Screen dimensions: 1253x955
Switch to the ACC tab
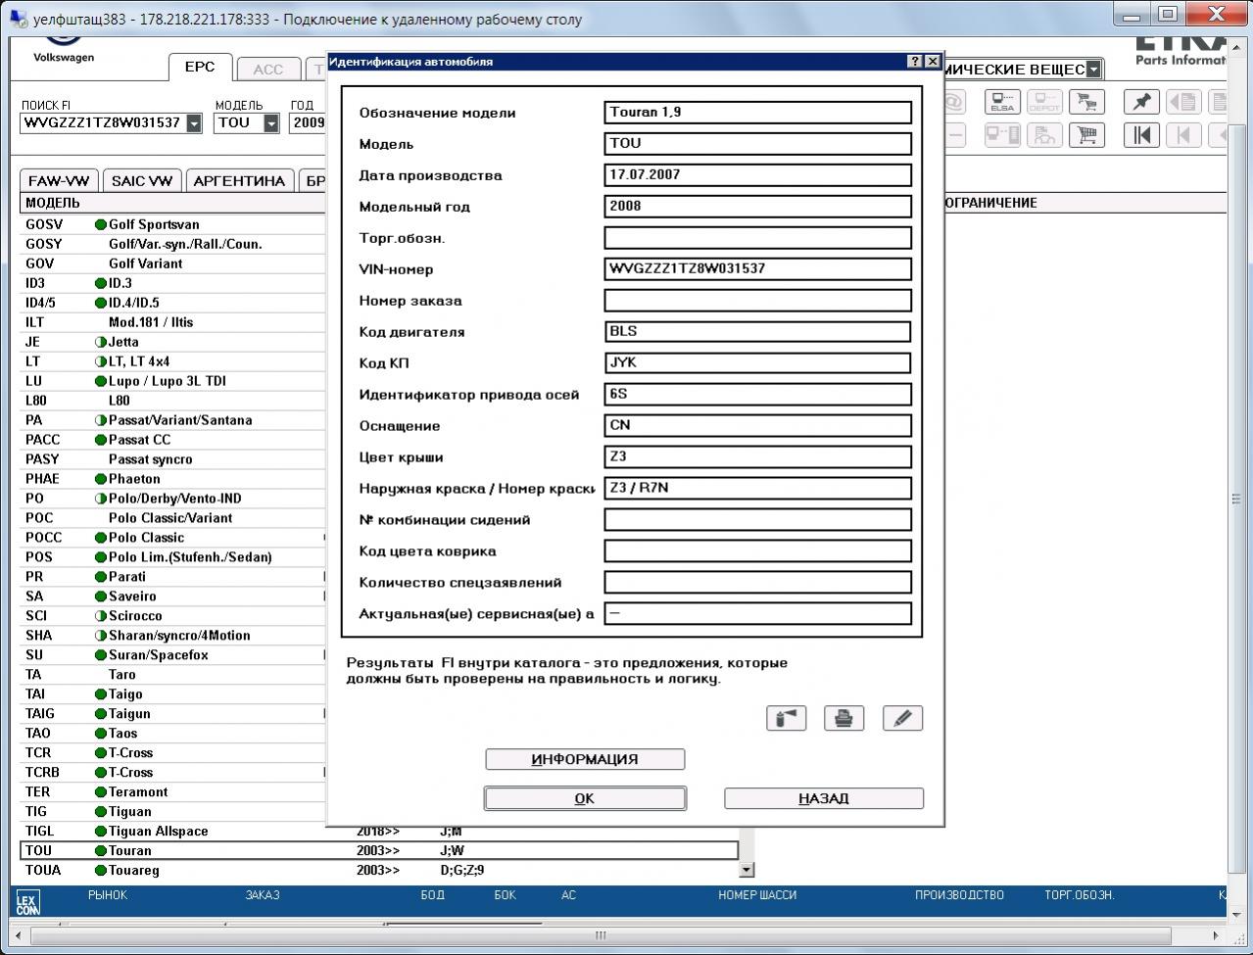click(x=267, y=70)
